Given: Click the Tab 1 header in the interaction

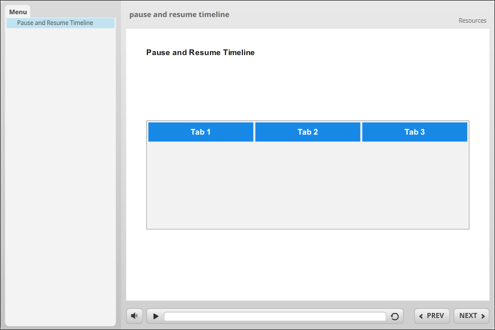Looking at the screenshot, I should tap(200, 131).
